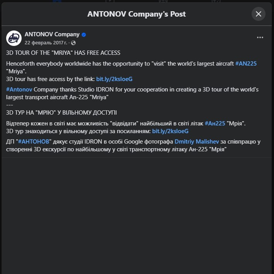
Task: Open the post options three-dot menu
Action: click(x=260, y=37)
